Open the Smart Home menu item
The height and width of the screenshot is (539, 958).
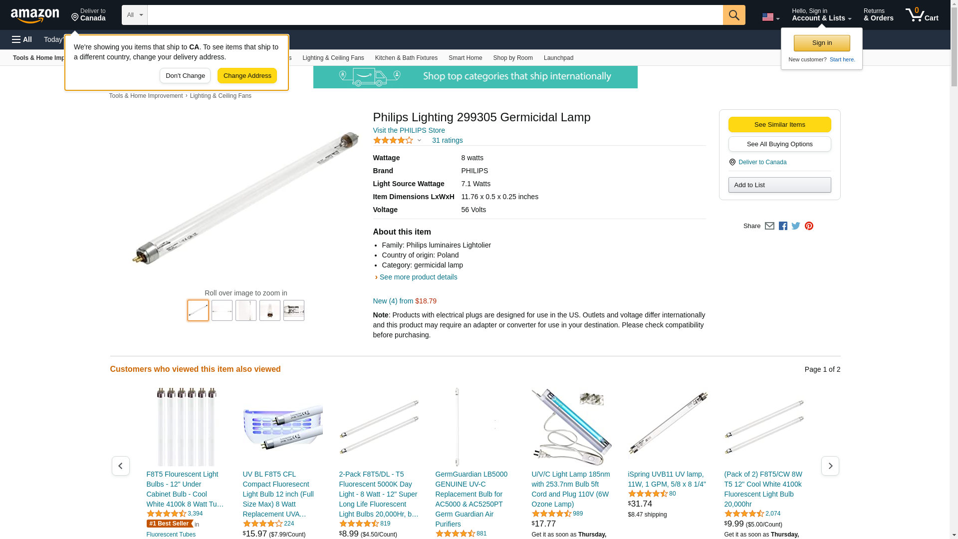pyautogui.click(x=465, y=58)
